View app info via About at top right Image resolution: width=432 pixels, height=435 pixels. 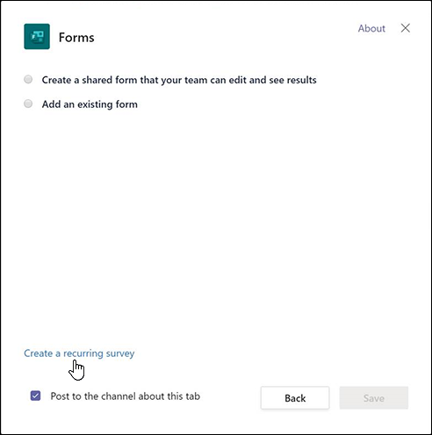pyautogui.click(x=371, y=28)
